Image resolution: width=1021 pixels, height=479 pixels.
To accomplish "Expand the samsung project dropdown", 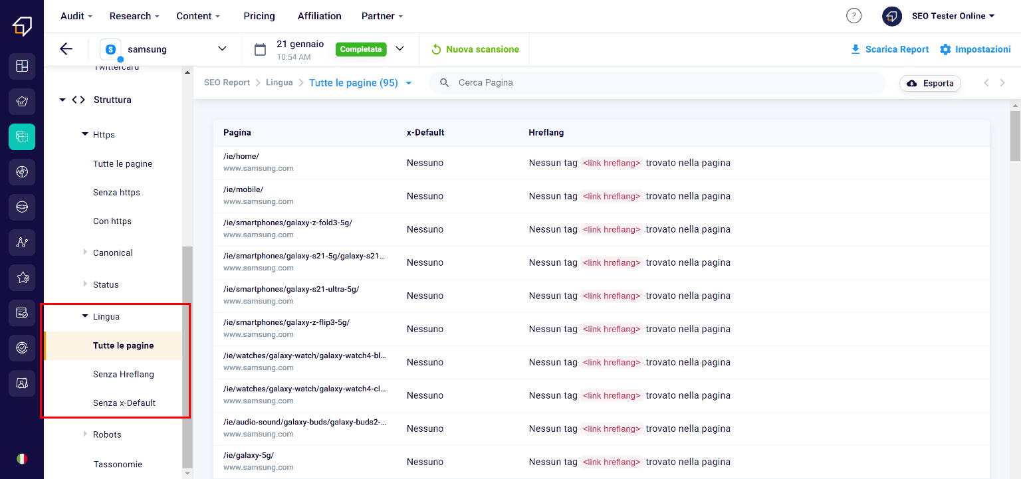I will click(222, 48).
